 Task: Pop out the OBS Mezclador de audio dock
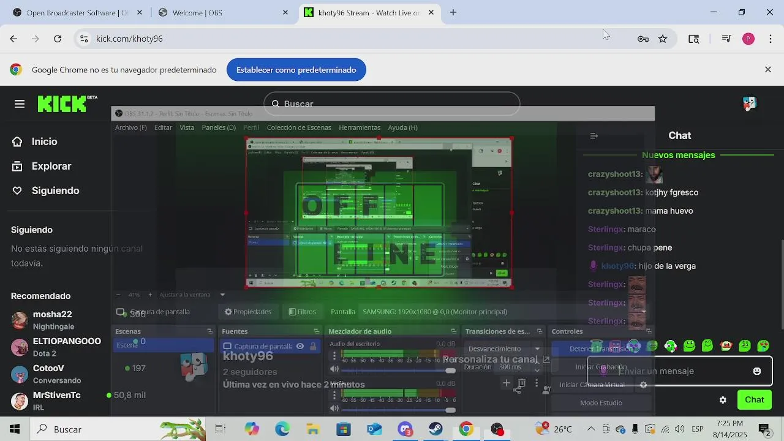[x=454, y=331]
